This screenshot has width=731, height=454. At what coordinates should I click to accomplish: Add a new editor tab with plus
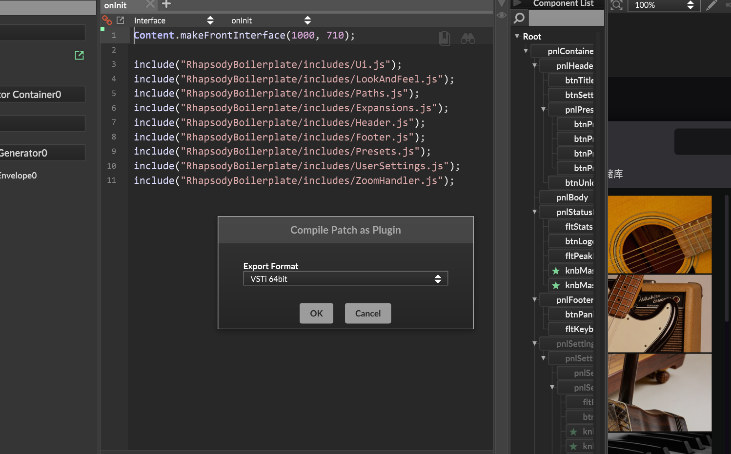166,4
